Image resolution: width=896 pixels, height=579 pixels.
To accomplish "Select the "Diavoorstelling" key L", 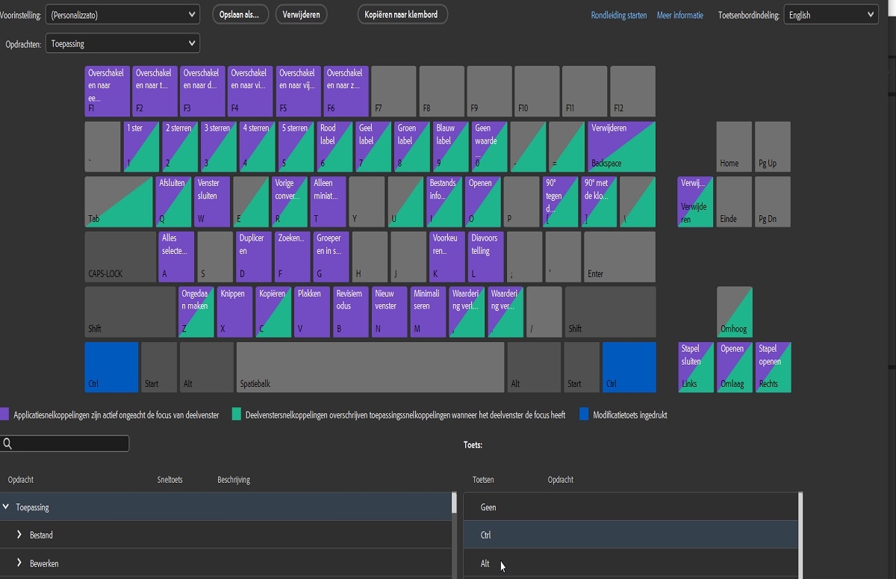I will [x=485, y=256].
